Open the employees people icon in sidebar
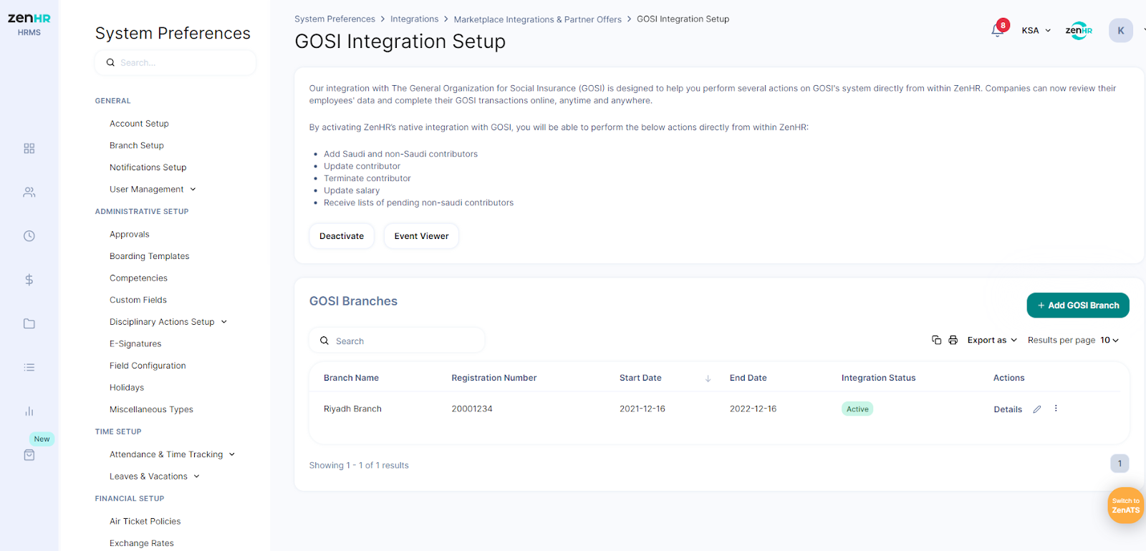The image size is (1146, 551). [x=29, y=192]
